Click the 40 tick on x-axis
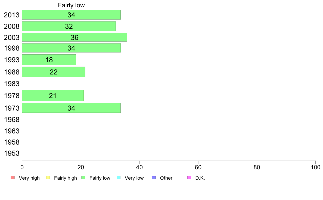The image size is (323, 200). [x=139, y=167]
